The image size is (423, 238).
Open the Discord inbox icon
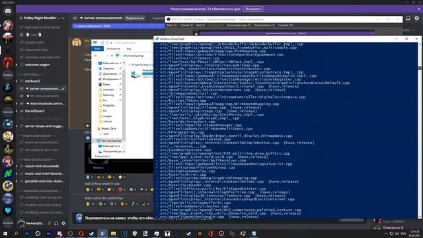(x=408, y=18)
